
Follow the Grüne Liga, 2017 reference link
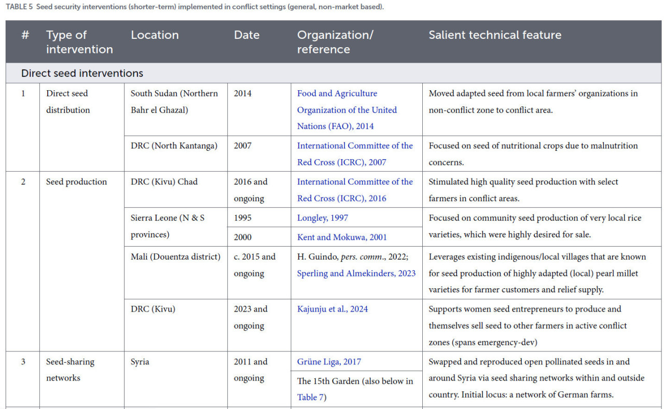pyautogui.click(x=329, y=362)
